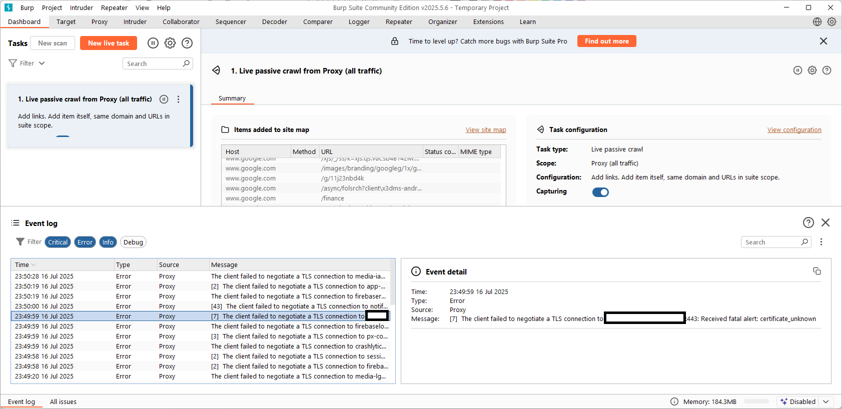
Task: Follow the View configuration link
Action: (794, 129)
